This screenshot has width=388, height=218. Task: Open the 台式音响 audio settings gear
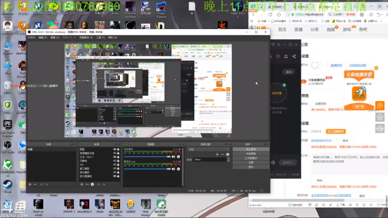coord(178,156)
